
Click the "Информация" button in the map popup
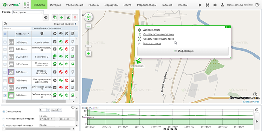click(x=182, y=51)
